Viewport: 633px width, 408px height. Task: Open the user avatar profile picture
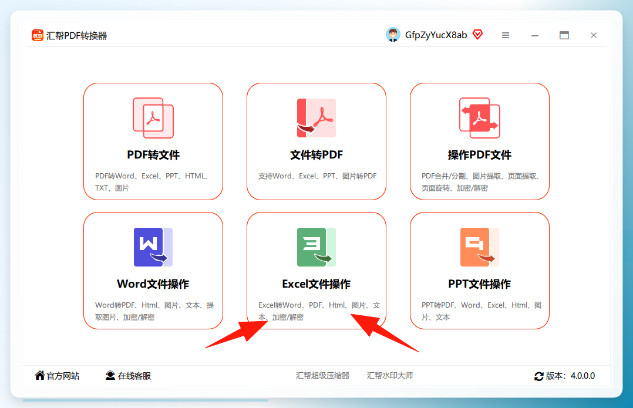(x=393, y=35)
